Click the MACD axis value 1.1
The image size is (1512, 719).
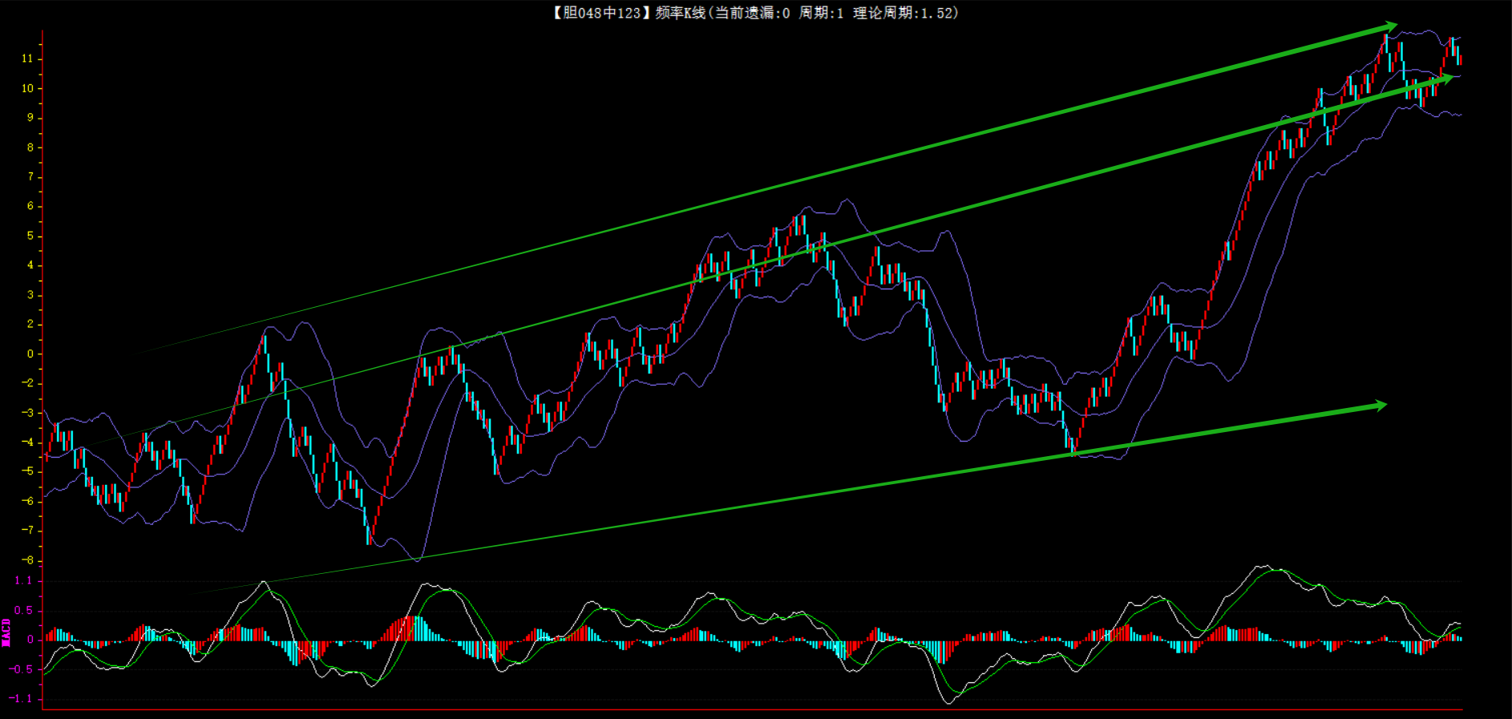(x=23, y=581)
